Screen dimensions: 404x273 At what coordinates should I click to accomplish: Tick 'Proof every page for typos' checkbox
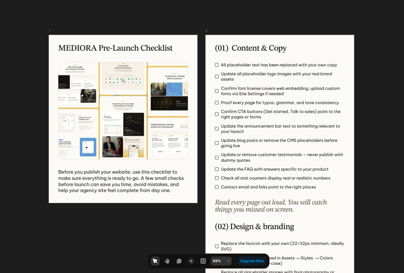click(x=217, y=103)
